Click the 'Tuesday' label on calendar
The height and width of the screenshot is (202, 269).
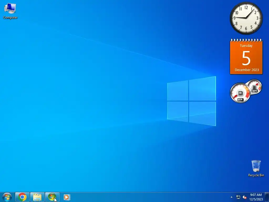click(x=246, y=46)
